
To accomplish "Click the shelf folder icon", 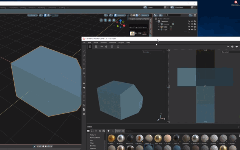I will tap(88, 131).
